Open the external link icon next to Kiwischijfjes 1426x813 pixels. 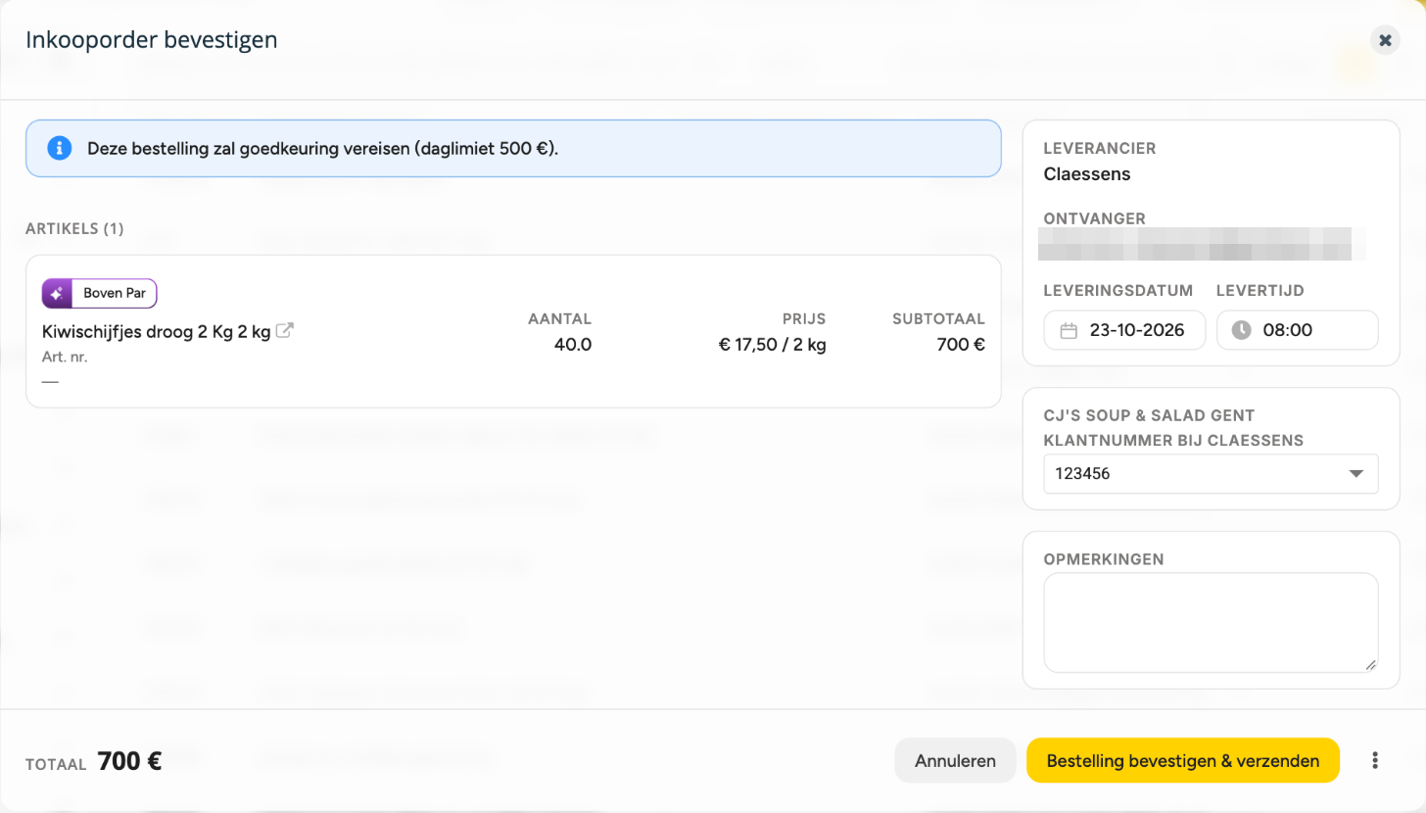click(285, 331)
